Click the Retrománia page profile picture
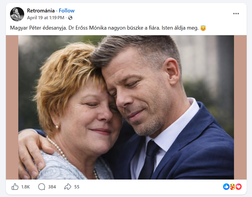The width and height of the screenshot is (252, 197). click(17, 14)
